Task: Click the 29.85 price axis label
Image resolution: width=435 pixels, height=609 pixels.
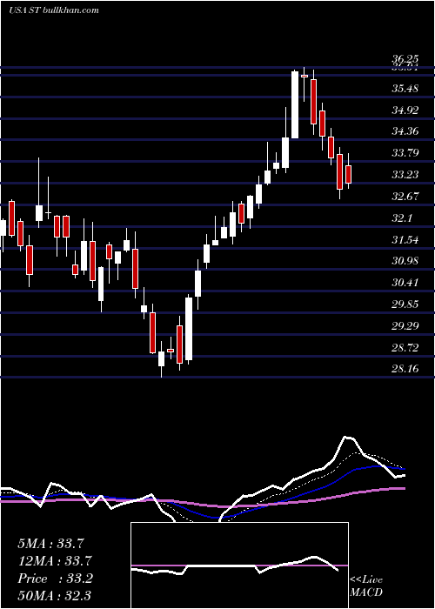Action: [405, 304]
